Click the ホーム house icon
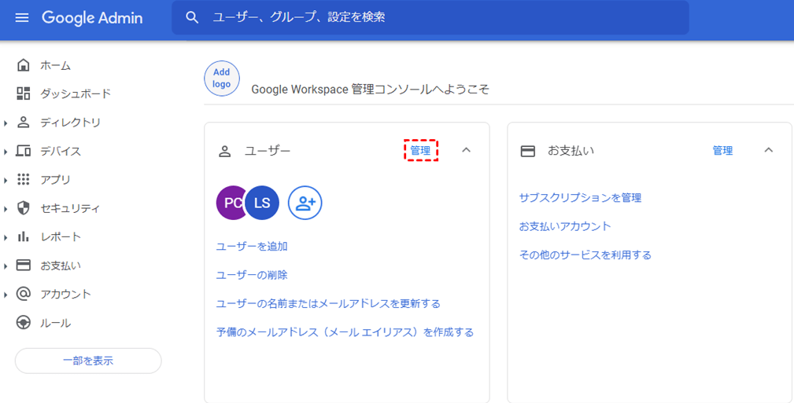This screenshot has height=403, width=794. coord(24,65)
